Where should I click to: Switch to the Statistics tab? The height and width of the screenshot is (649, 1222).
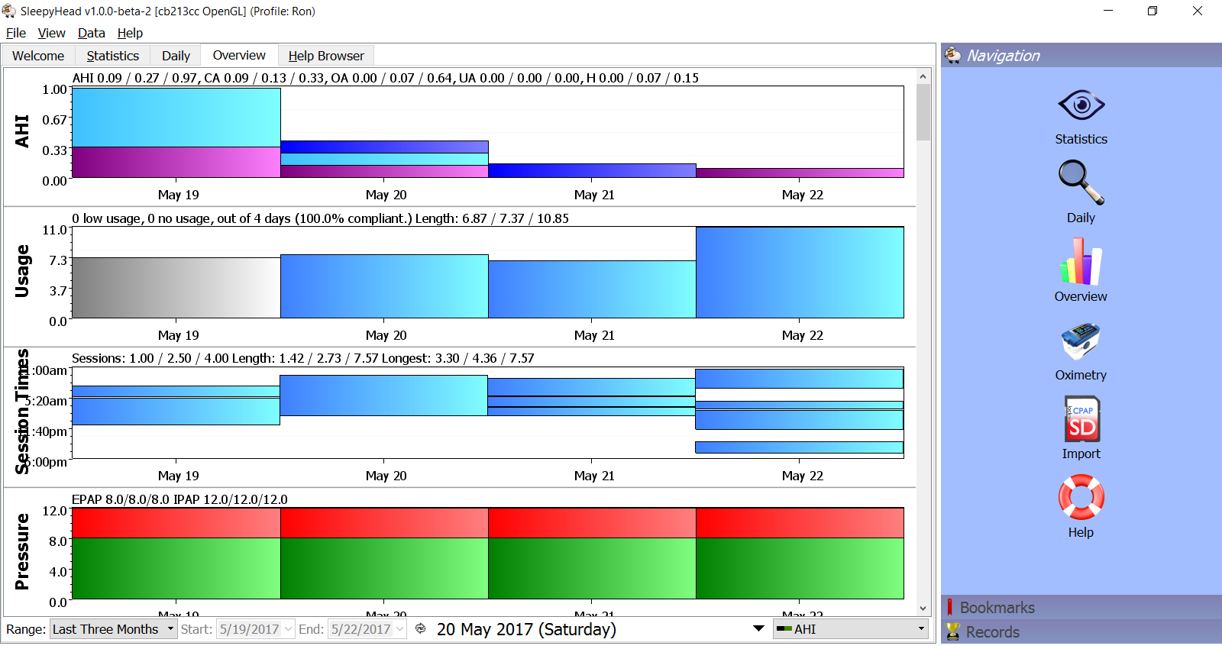point(112,56)
